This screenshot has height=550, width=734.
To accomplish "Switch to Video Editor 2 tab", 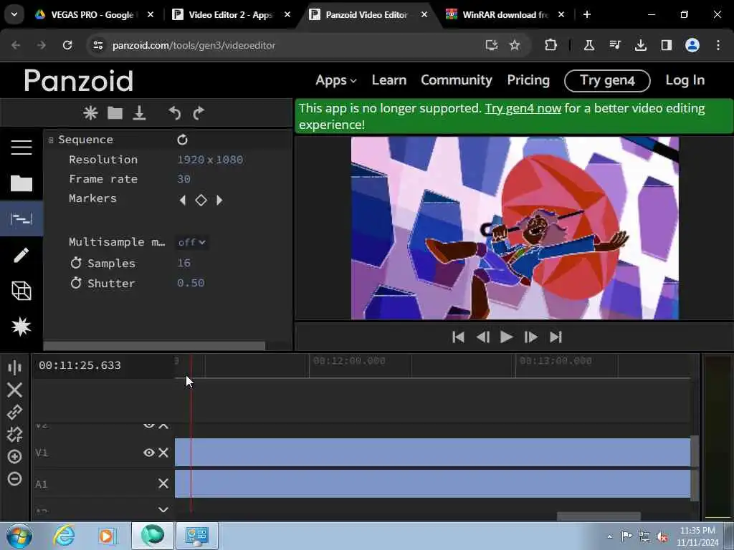I will [x=231, y=14].
